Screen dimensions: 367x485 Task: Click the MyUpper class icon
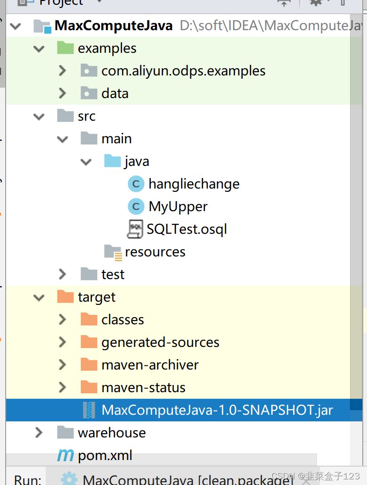point(136,206)
